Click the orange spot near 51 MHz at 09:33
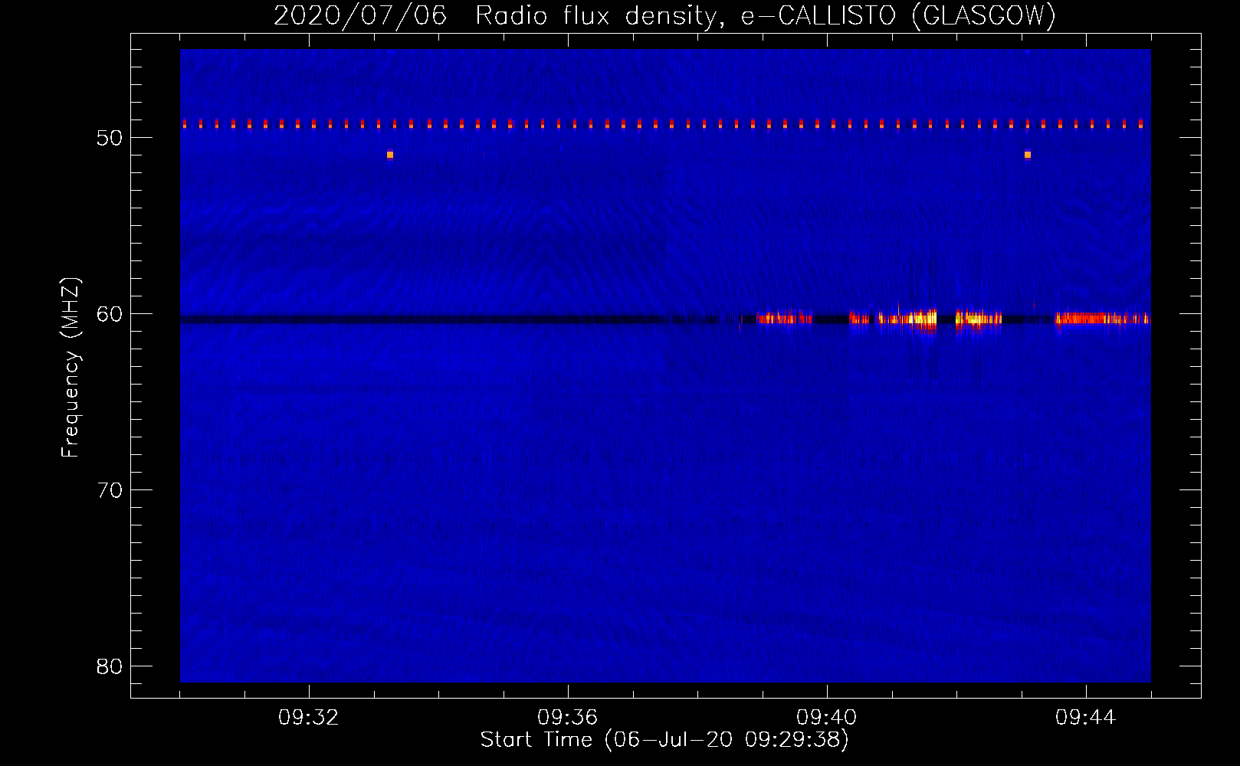The width and height of the screenshot is (1240, 766). (x=390, y=155)
